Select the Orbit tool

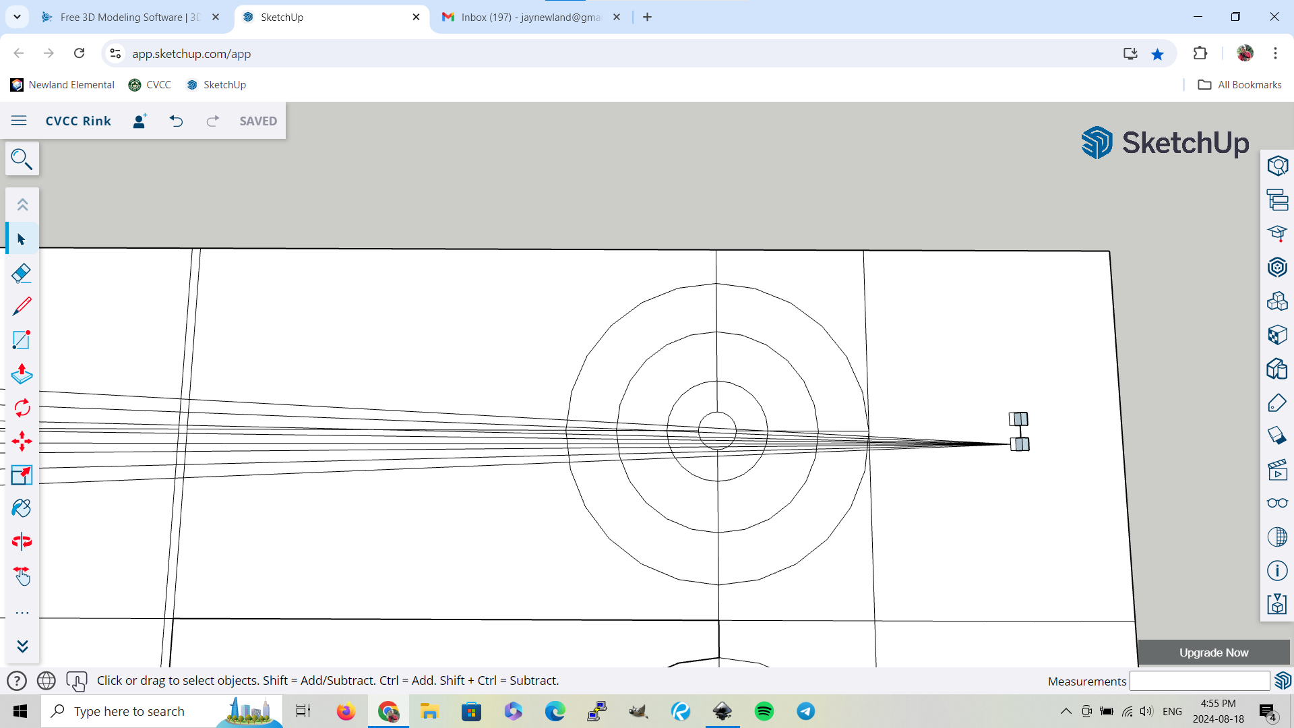click(x=22, y=541)
